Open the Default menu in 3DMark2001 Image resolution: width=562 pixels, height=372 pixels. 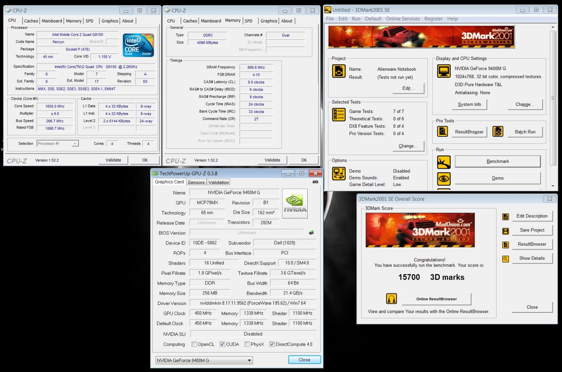(x=373, y=19)
